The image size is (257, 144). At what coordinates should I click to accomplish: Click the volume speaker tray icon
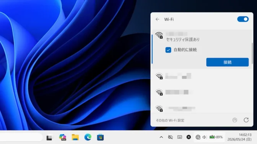[204, 137]
